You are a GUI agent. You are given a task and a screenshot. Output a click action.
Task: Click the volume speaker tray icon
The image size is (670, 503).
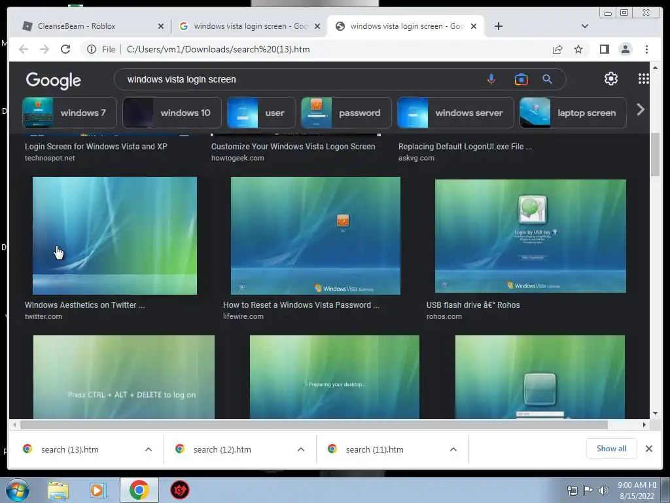pos(603,491)
